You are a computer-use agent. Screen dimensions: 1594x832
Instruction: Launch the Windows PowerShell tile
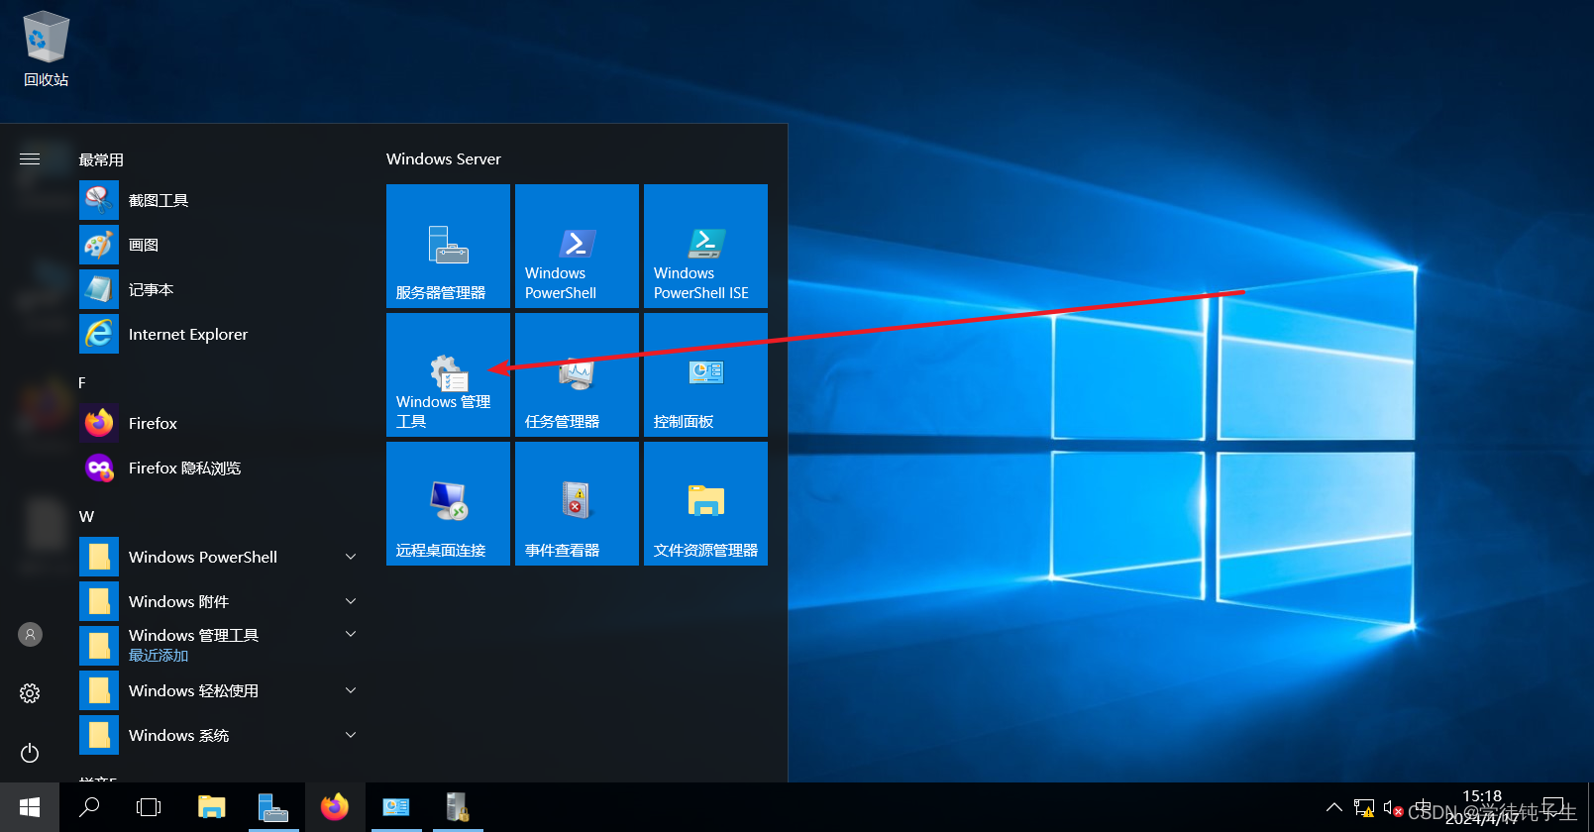[577, 246]
